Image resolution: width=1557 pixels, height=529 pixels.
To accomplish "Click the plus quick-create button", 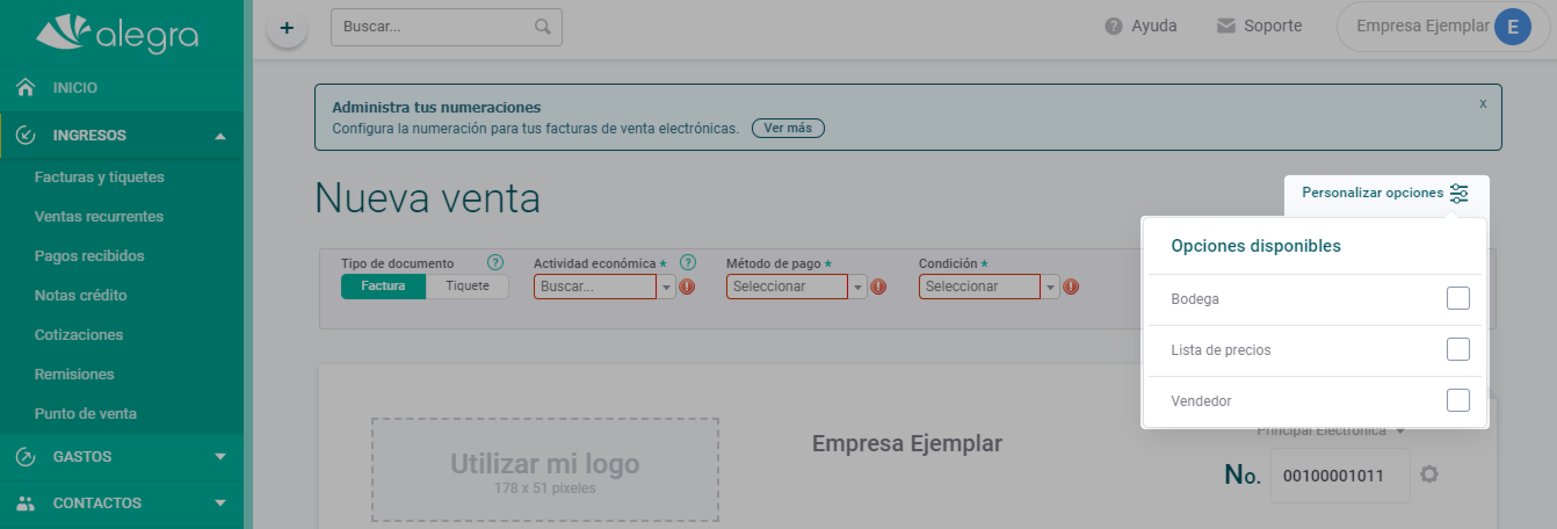I will (x=287, y=28).
